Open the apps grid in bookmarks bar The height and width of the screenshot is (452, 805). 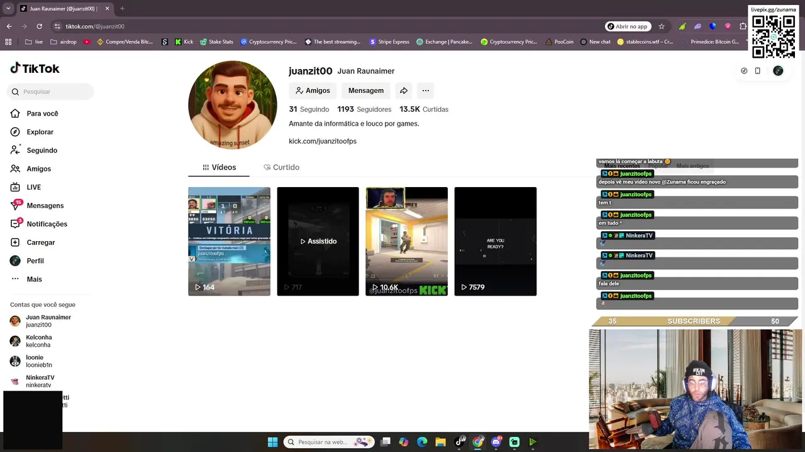[8, 42]
